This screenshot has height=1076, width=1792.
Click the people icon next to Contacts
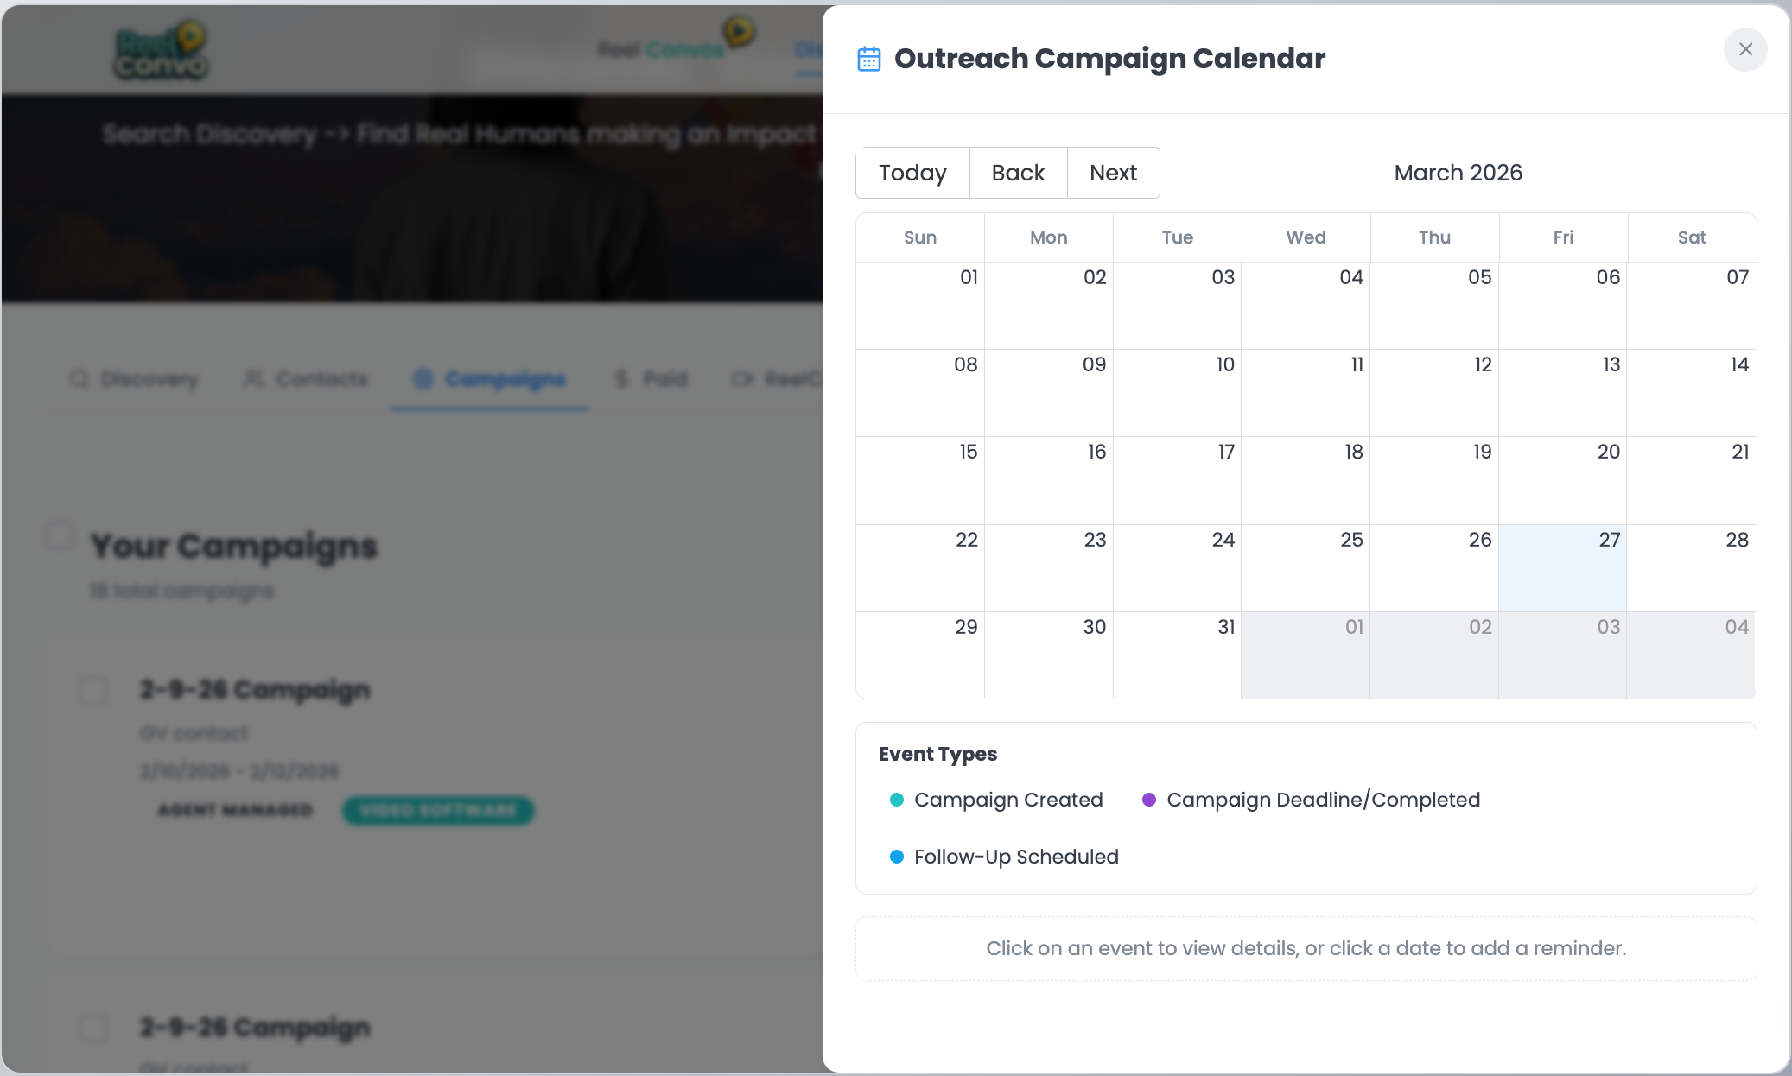pos(253,379)
